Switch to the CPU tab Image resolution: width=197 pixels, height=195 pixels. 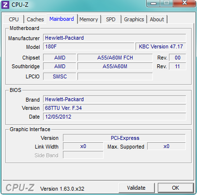coord(14,19)
